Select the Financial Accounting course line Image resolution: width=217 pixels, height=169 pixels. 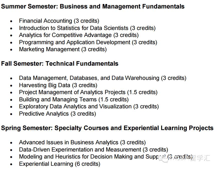point(59,21)
